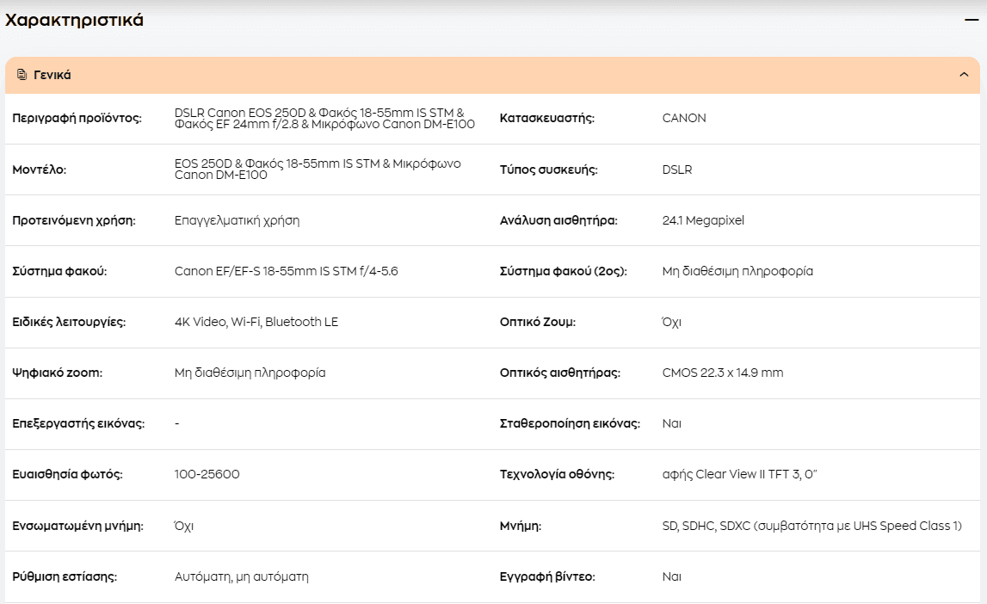
Task: Click the Γενικά section header label
Action: pos(52,75)
